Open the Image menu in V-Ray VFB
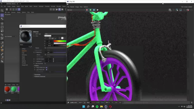Image resolution: width=194 pixels, height=109 pixels. 77,7
